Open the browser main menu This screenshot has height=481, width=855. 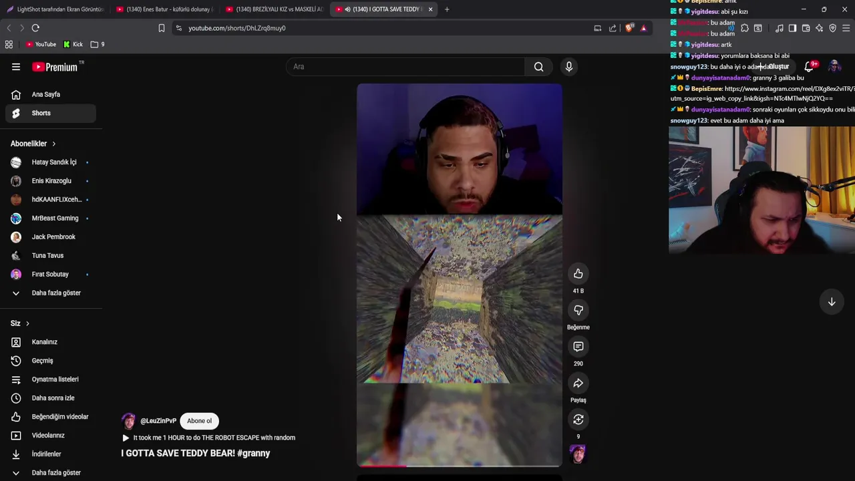point(846,28)
